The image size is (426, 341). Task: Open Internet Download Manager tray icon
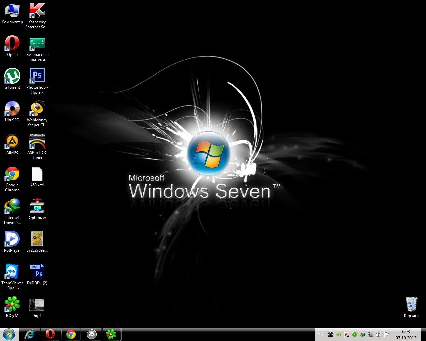[363, 334]
